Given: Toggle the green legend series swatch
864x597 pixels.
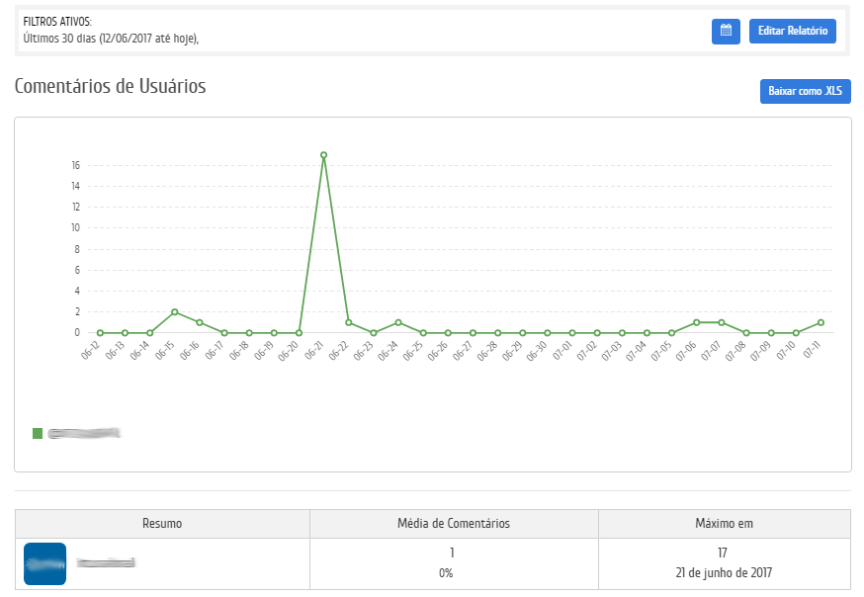Looking at the screenshot, I should click(38, 433).
